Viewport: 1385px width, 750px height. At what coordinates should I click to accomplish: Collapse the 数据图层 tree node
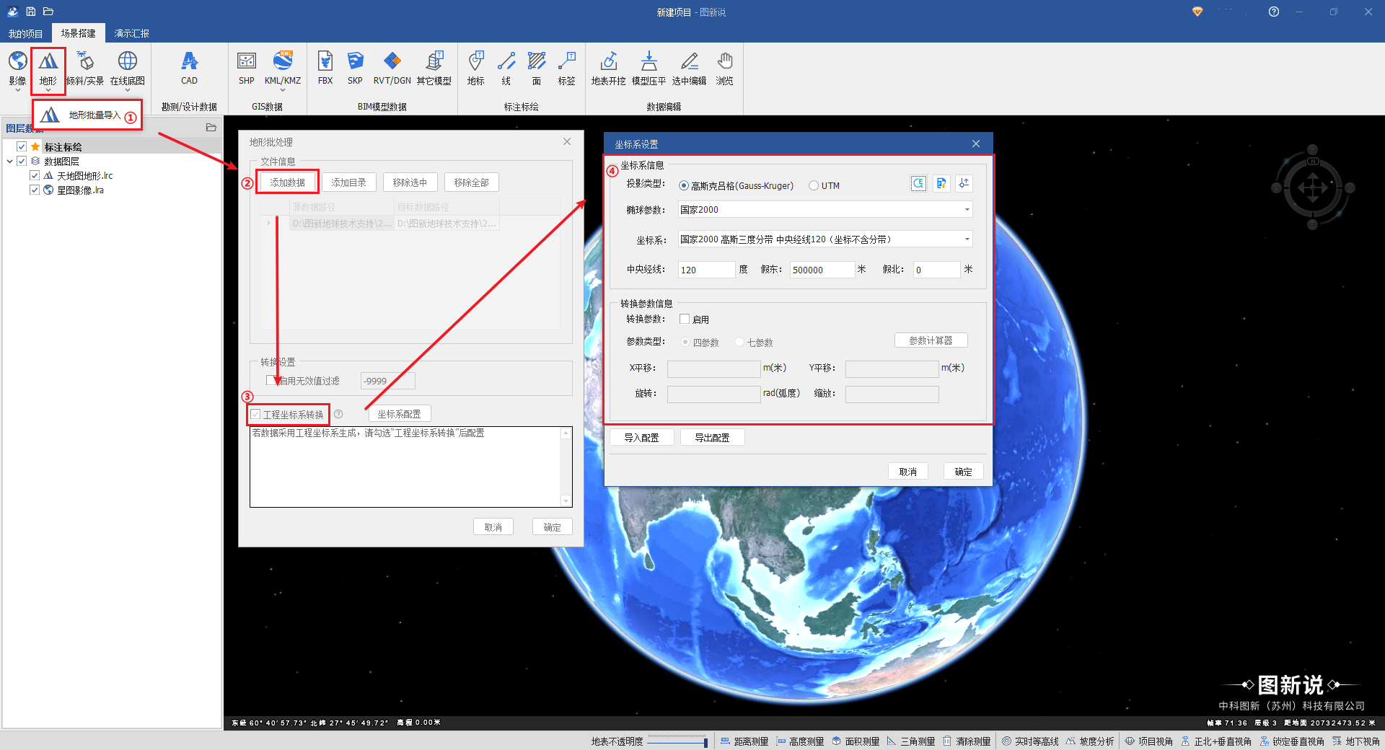click(9, 162)
